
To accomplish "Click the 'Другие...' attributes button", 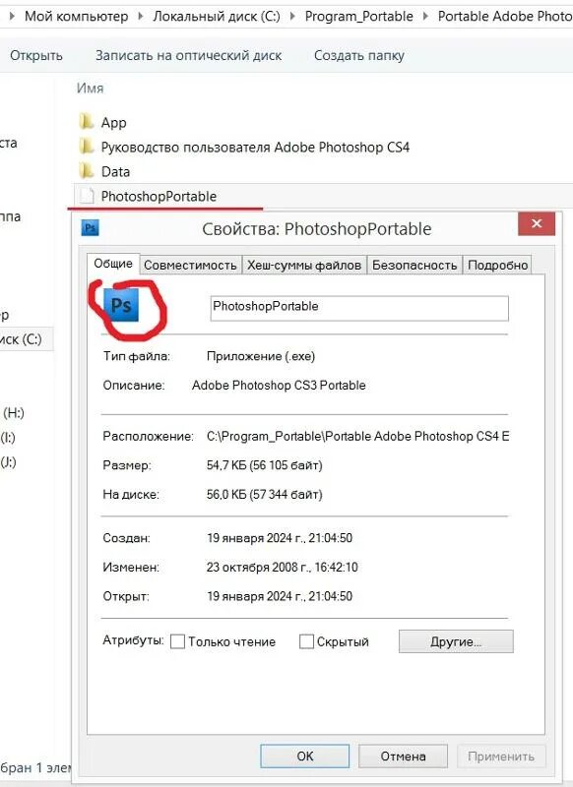I will 456,641.
